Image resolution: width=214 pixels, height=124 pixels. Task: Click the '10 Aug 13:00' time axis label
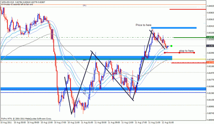(x=47, y=123)
